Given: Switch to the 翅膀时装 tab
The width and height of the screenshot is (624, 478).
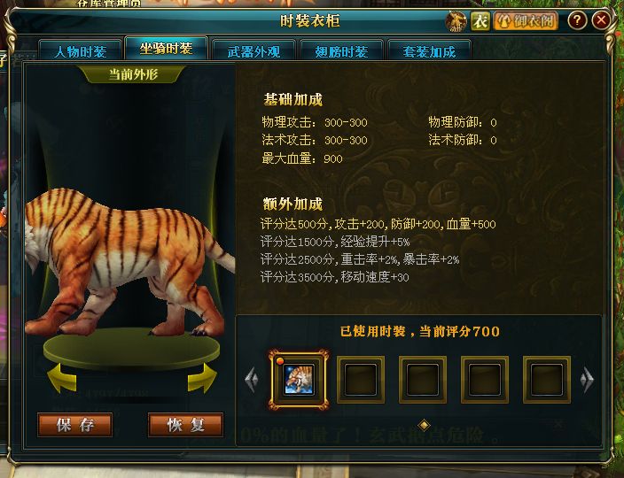Looking at the screenshot, I should click(341, 50).
